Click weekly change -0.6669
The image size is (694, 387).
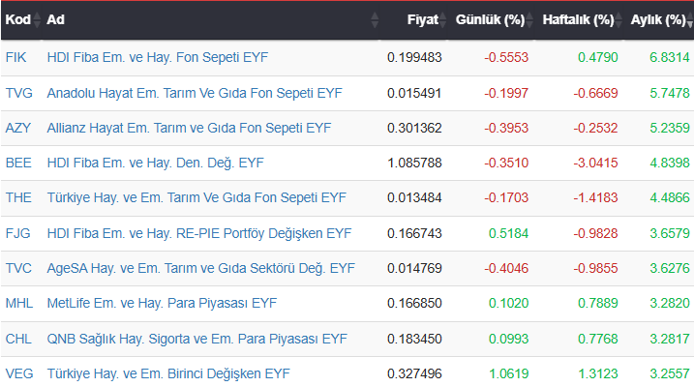coord(595,93)
